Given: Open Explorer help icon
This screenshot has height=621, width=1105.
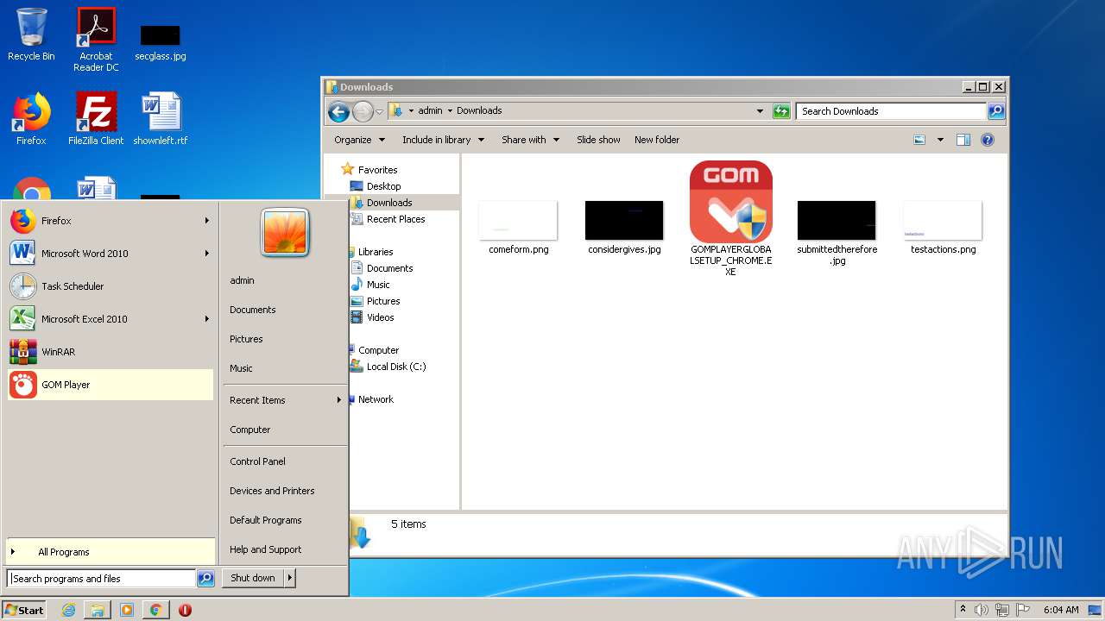Looking at the screenshot, I should tap(988, 140).
